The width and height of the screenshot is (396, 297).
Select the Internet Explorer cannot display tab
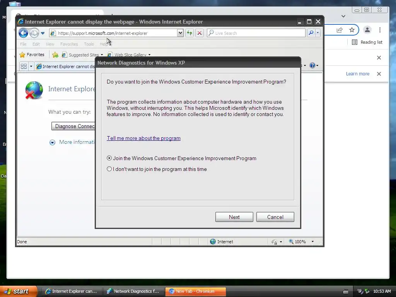click(x=66, y=67)
